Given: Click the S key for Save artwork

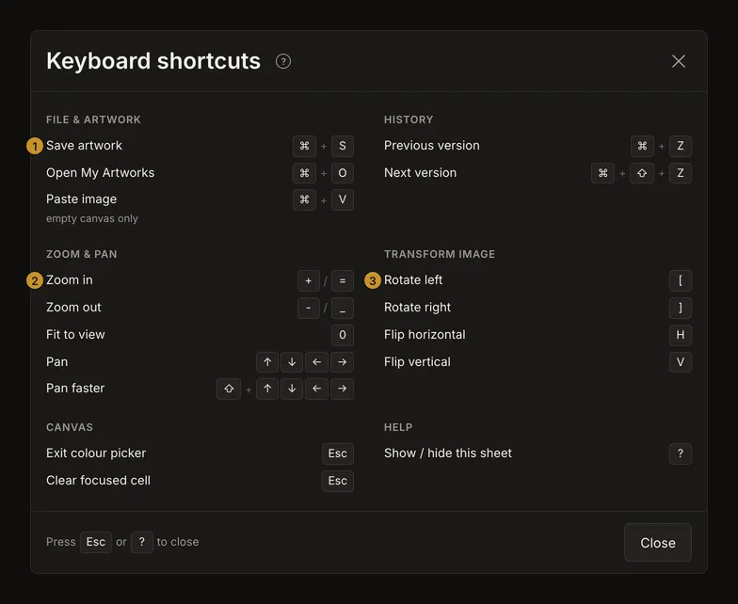Looking at the screenshot, I should (343, 146).
